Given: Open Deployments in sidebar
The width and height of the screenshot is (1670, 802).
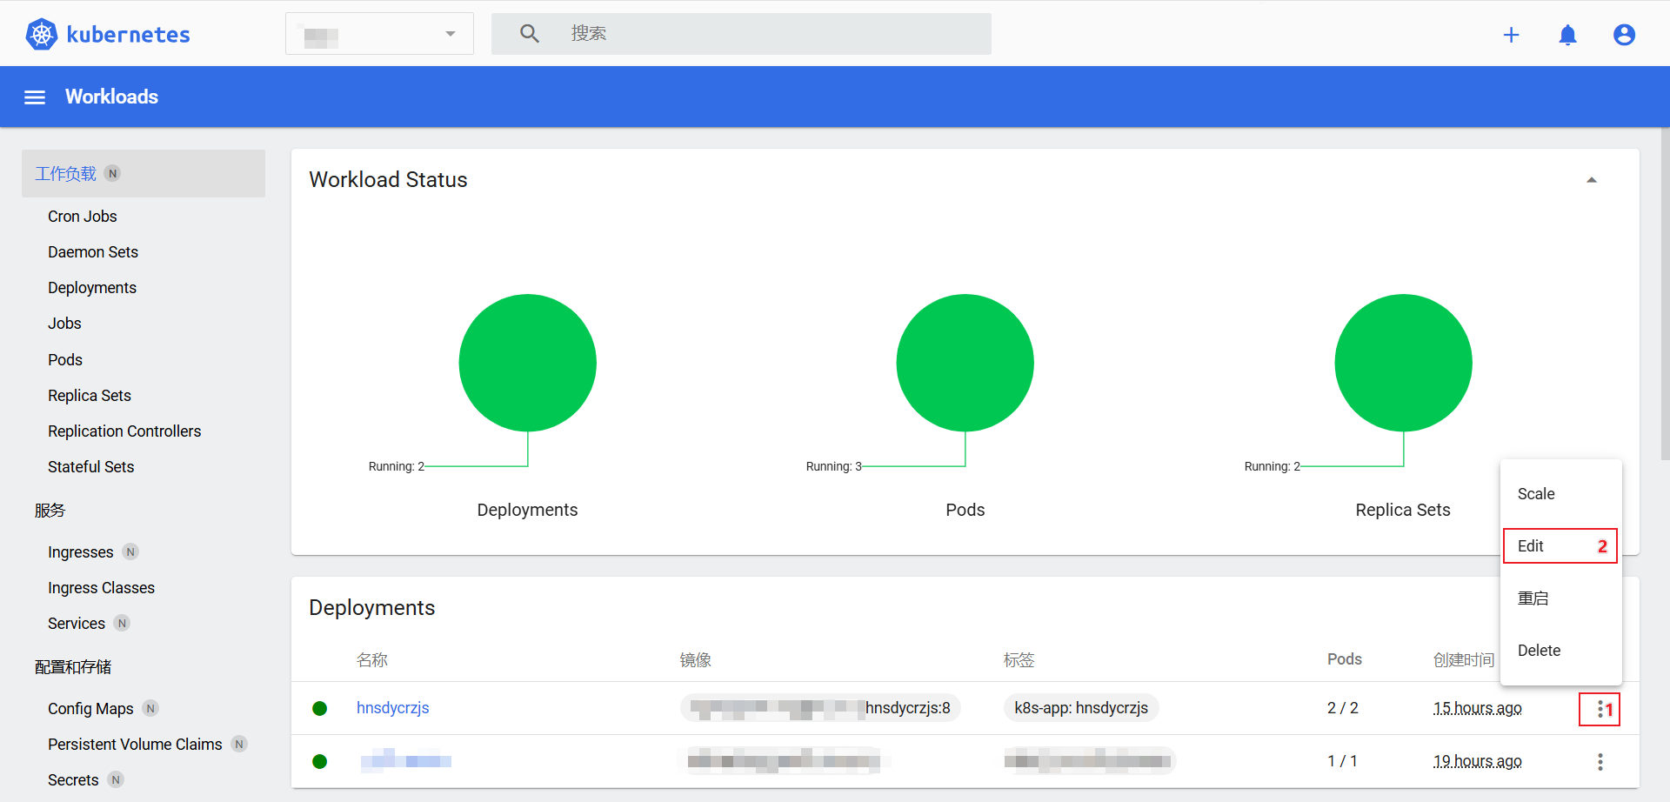Looking at the screenshot, I should (x=92, y=288).
